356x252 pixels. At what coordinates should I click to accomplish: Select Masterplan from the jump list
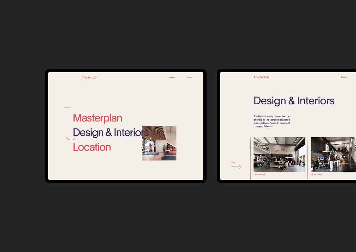(x=98, y=118)
